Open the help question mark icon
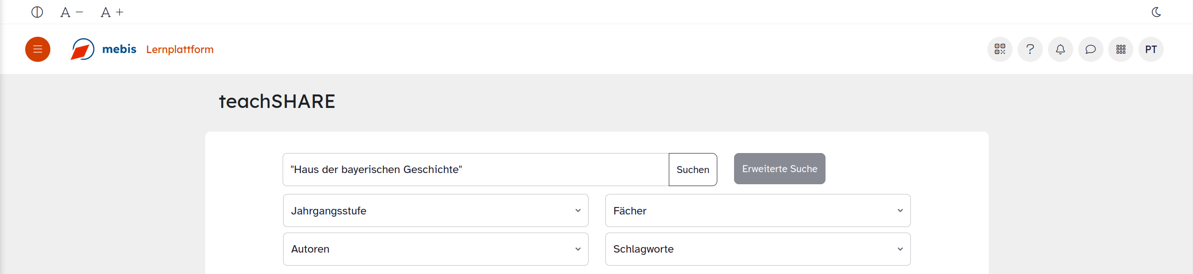The image size is (1193, 274). point(1030,49)
